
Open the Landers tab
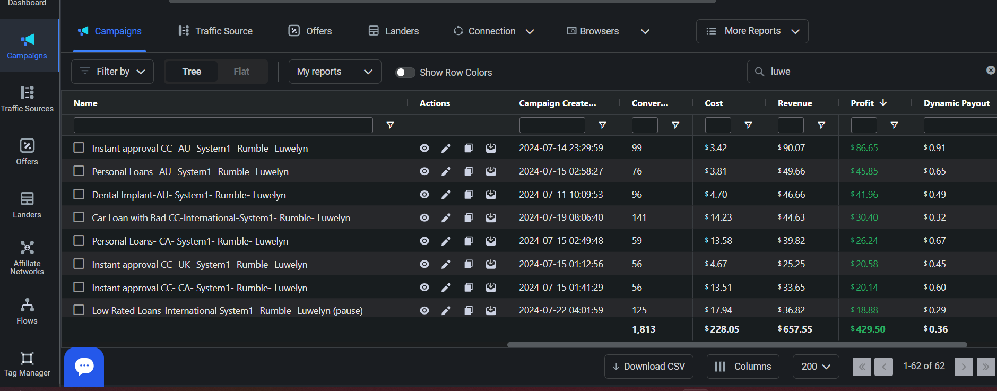(394, 31)
